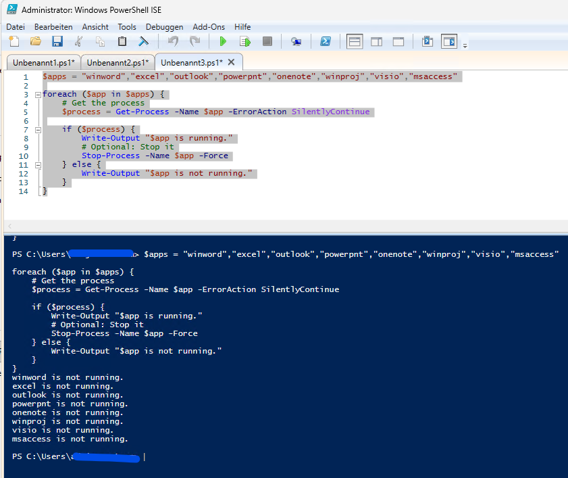Image resolution: width=568 pixels, height=478 pixels.
Task: Click the Undo arrow icon
Action: 173,41
